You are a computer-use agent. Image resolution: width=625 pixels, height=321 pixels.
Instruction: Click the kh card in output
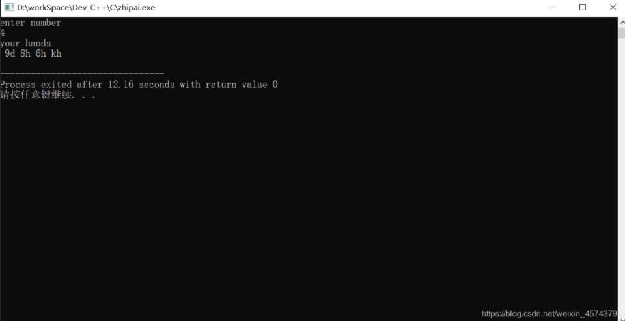pos(56,53)
